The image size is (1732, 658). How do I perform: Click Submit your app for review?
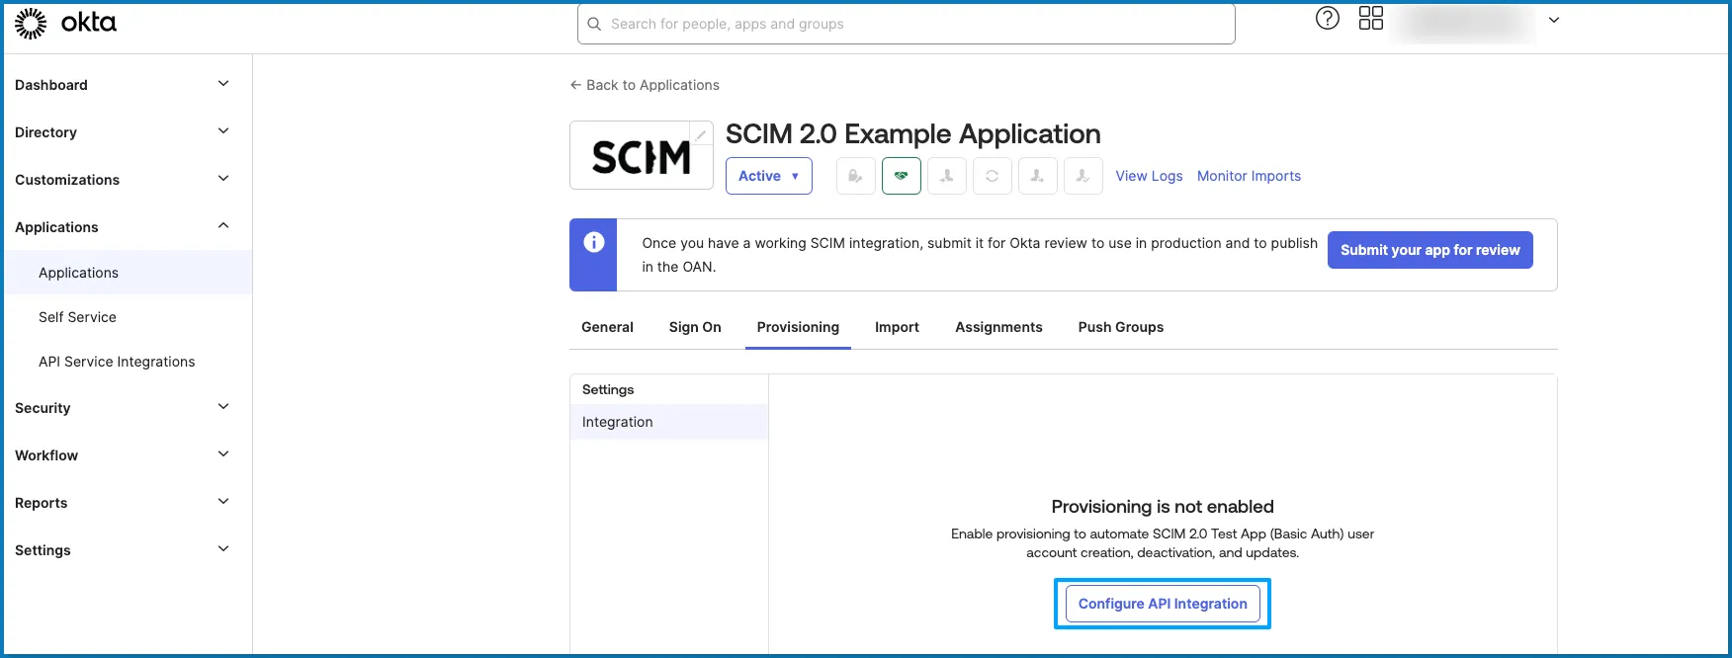click(x=1429, y=250)
